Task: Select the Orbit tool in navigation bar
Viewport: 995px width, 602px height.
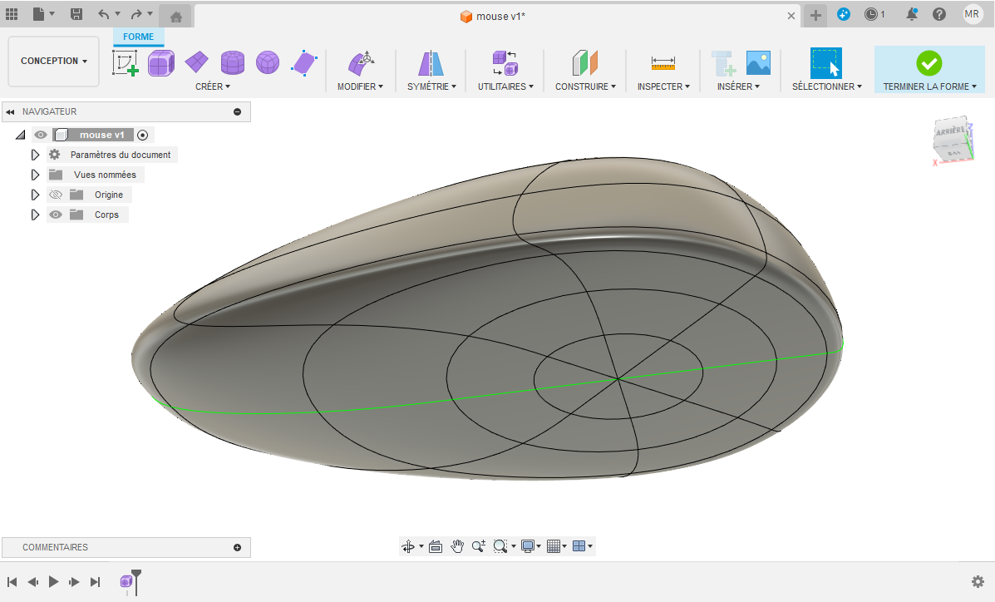Action: point(408,546)
